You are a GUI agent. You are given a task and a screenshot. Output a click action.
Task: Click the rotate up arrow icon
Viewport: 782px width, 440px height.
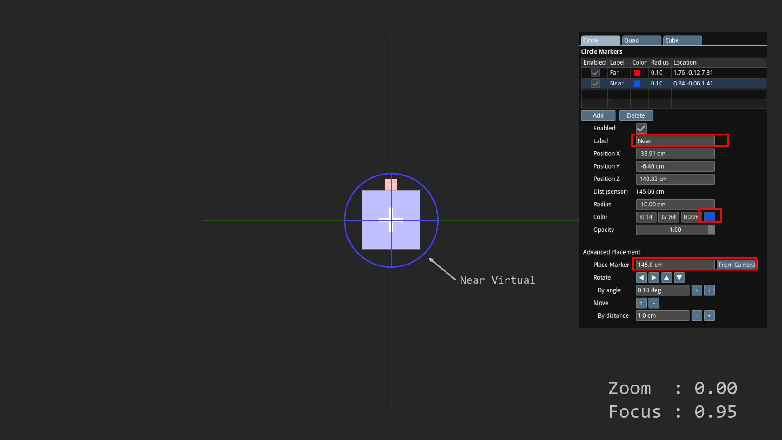pos(666,277)
